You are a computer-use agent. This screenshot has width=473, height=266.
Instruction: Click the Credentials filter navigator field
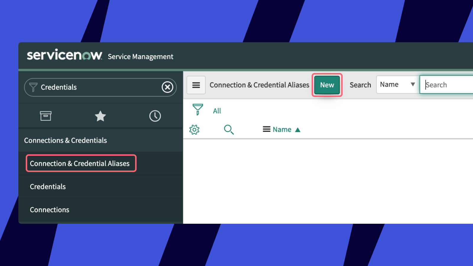tap(100, 87)
